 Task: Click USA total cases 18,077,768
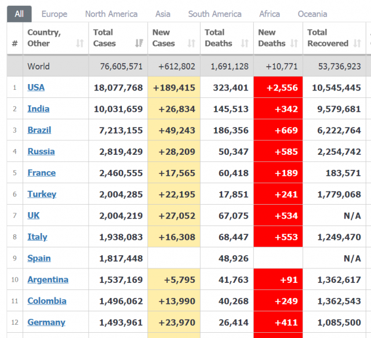tap(118, 88)
